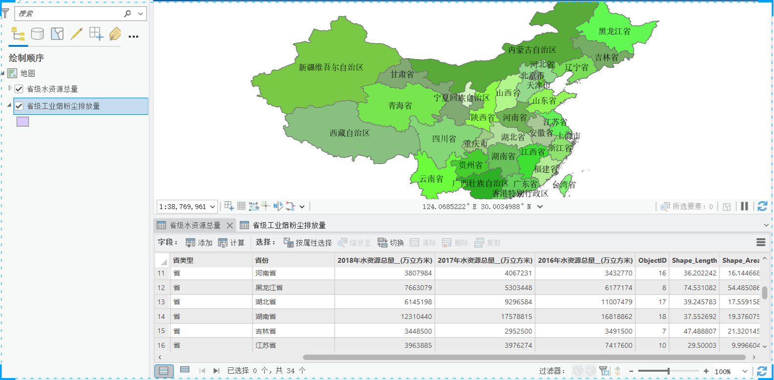
Task: Click the 省份 column header
Action: (293, 260)
